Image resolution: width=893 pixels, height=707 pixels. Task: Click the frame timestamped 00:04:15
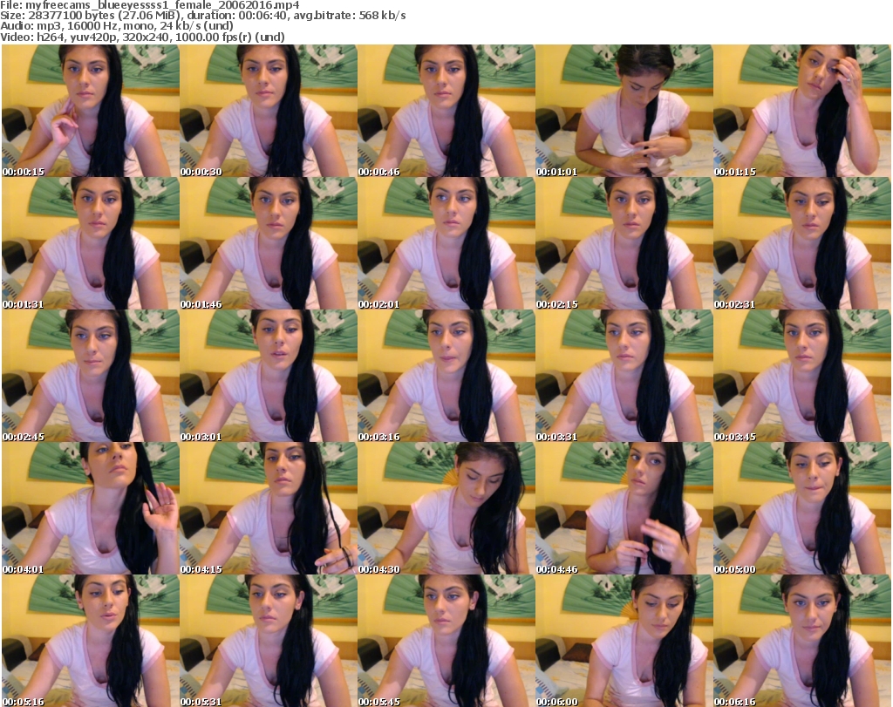click(x=269, y=509)
